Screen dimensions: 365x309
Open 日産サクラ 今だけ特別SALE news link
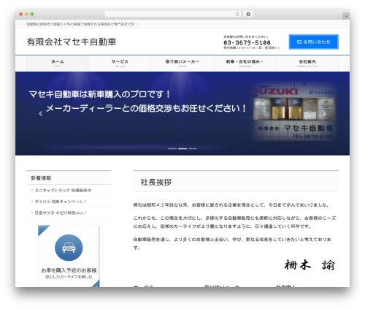tap(61, 213)
